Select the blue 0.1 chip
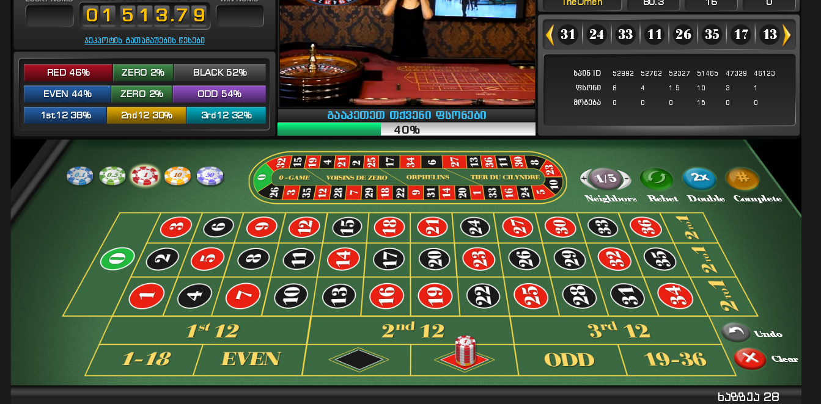The height and width of the screenshot is (404, 821). (x=80, y=176)
